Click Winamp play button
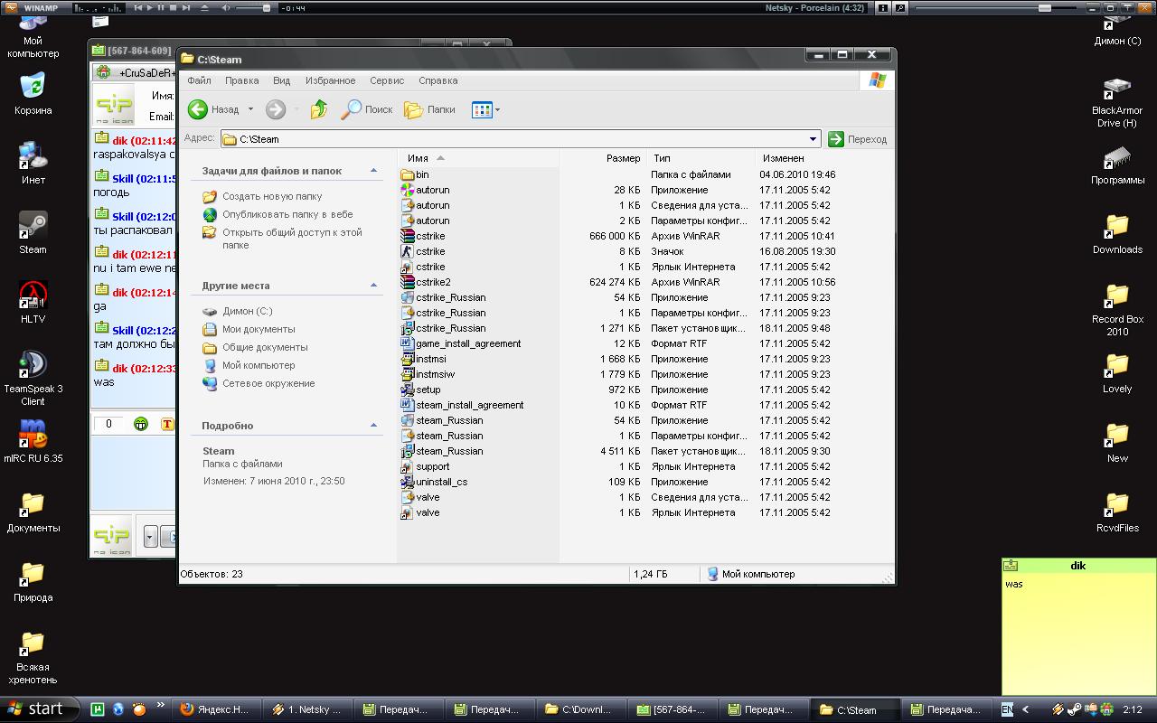1157x723 pixels. coord(150,7)
